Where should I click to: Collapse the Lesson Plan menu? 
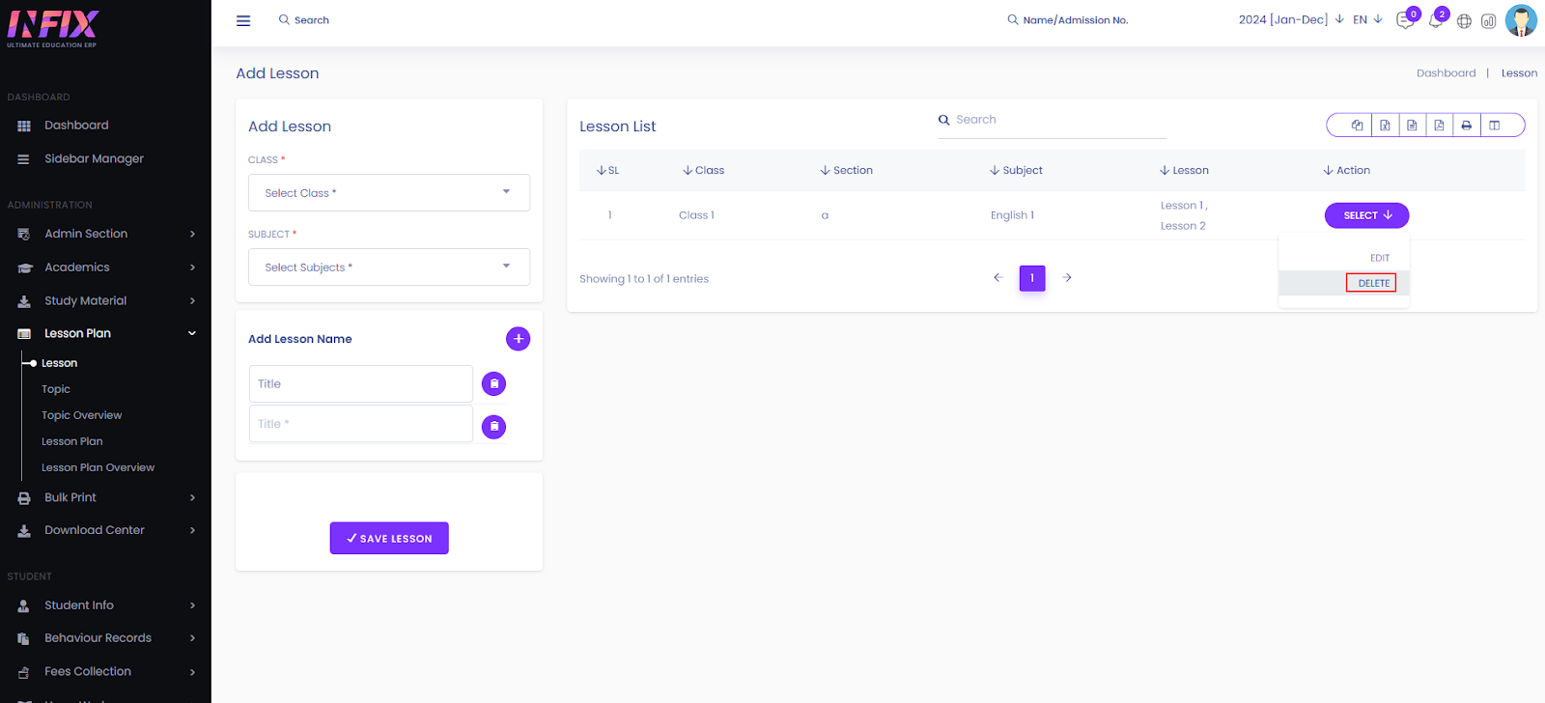105,333
